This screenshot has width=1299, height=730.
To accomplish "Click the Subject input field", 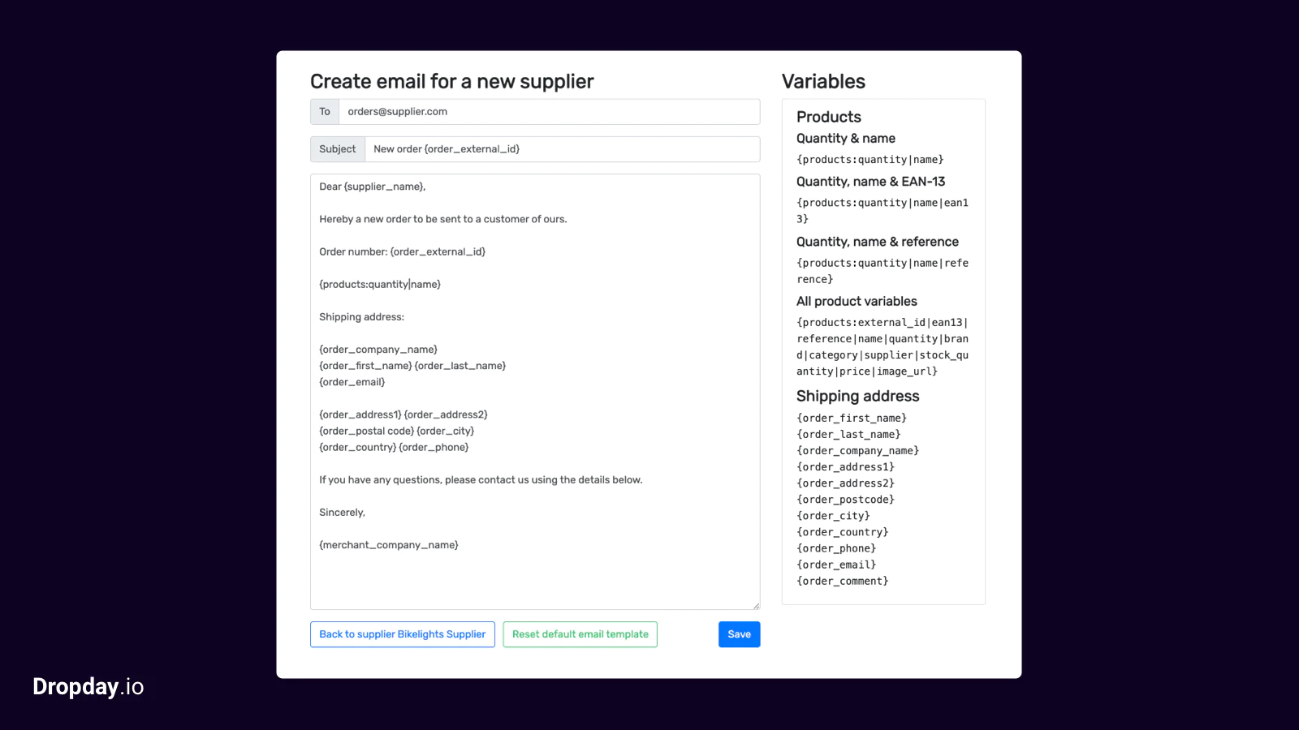I will (562, 149).
